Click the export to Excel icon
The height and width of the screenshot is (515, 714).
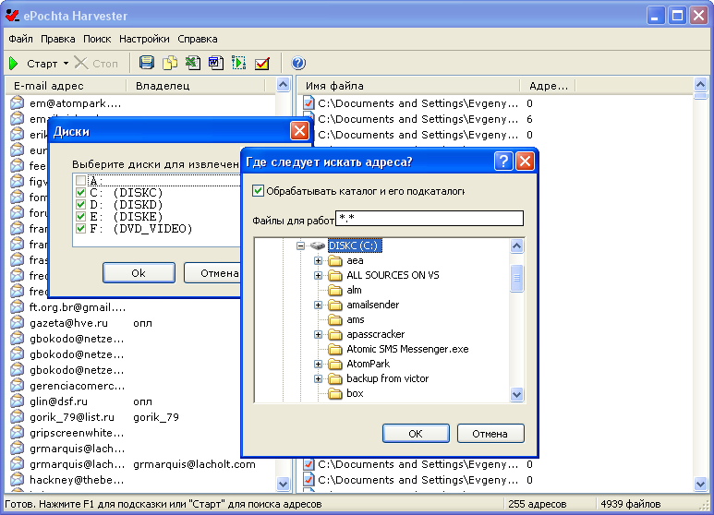click(192, 64)
